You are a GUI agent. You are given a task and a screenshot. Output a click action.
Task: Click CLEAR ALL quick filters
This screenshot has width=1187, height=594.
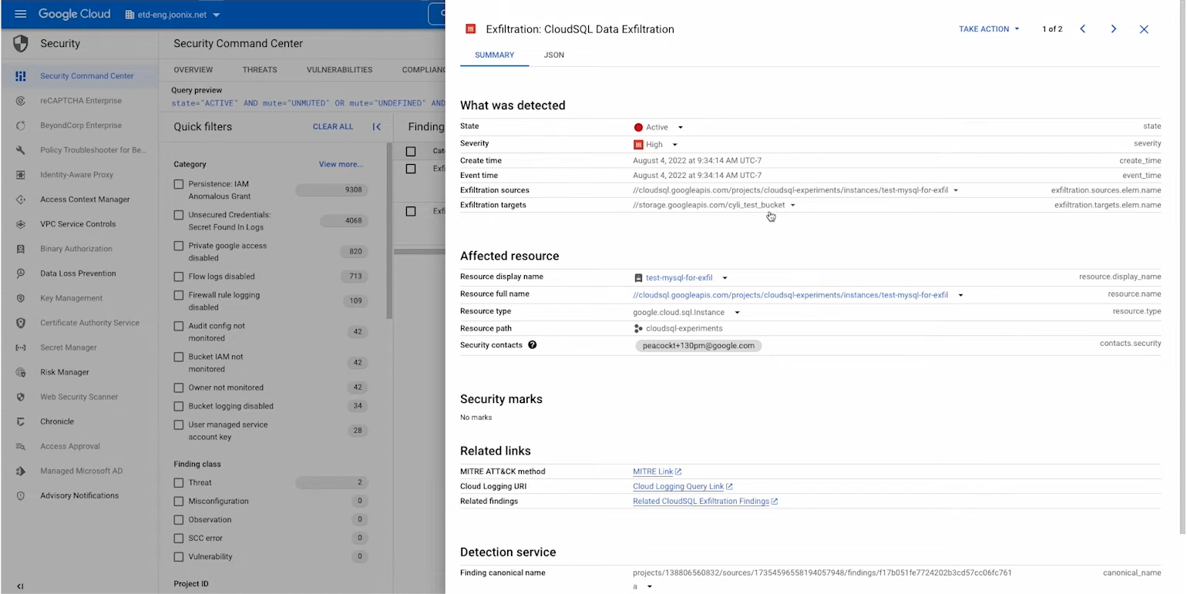(x=333, y=127)
